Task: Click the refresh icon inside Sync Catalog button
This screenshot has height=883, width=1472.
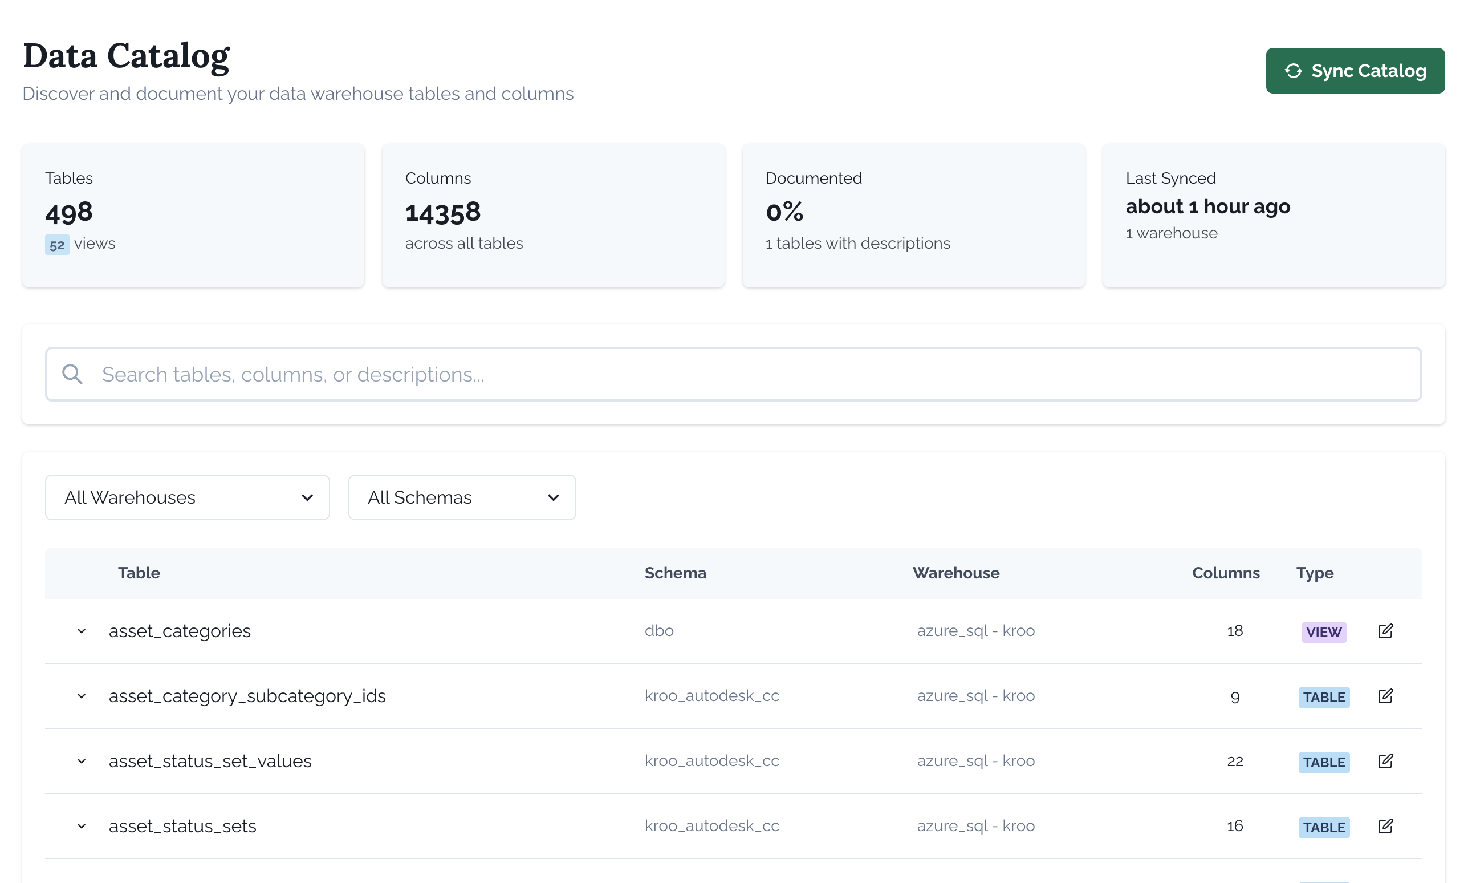Action: [x=1294, y=70]
